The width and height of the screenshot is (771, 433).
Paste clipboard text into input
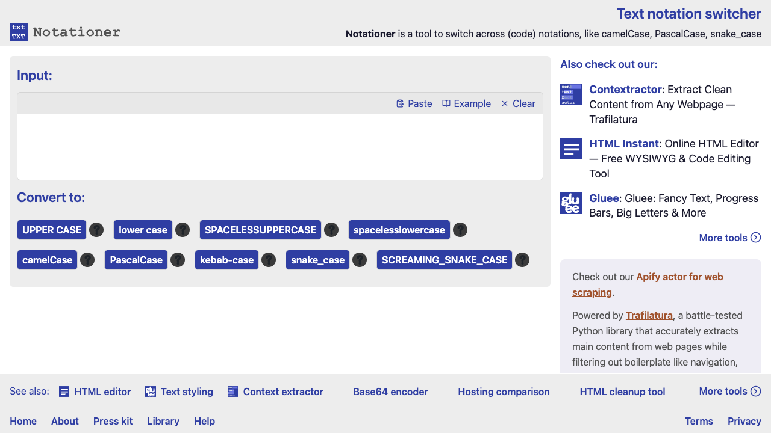pos(414,103)
